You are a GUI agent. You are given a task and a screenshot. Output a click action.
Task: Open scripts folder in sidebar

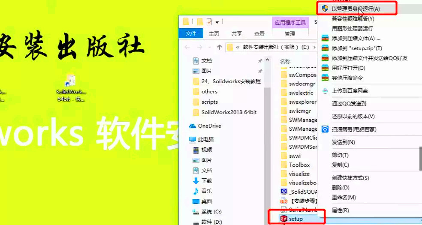point(210,102)
